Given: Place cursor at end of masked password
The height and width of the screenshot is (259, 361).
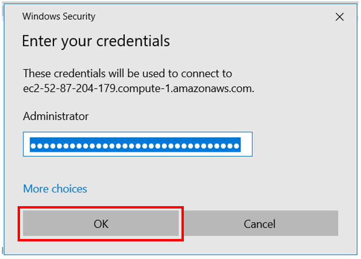Looking at the screenshot, I should (x=240, y=145).
